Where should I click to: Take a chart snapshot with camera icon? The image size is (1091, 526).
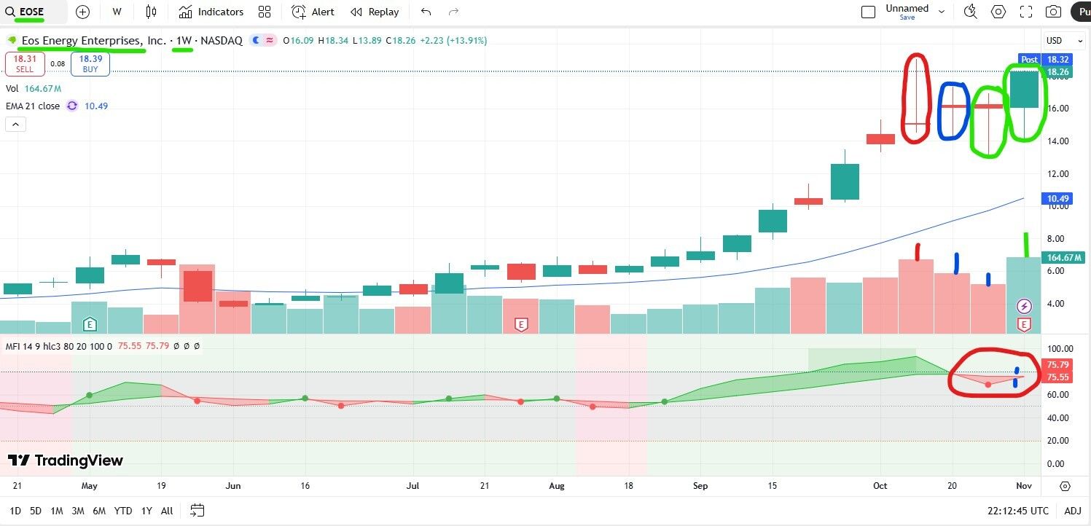tap(1053, 12)
